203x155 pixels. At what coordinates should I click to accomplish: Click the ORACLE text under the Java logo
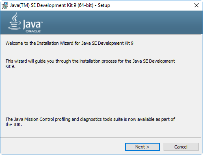33,31
